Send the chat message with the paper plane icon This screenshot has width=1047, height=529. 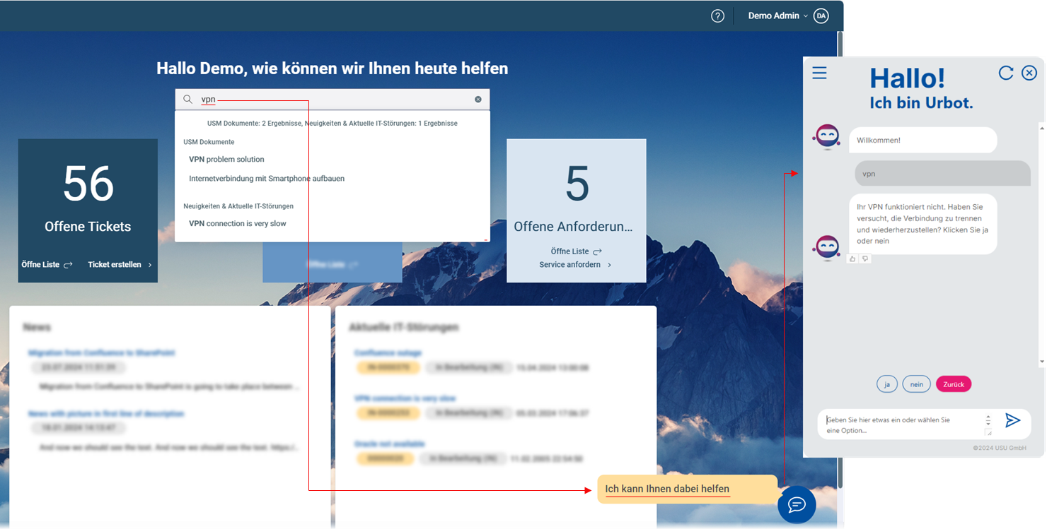coord(1013,420)
